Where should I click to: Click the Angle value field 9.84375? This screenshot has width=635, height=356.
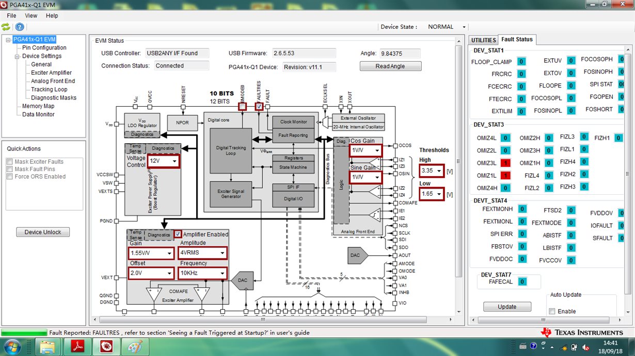400,54
